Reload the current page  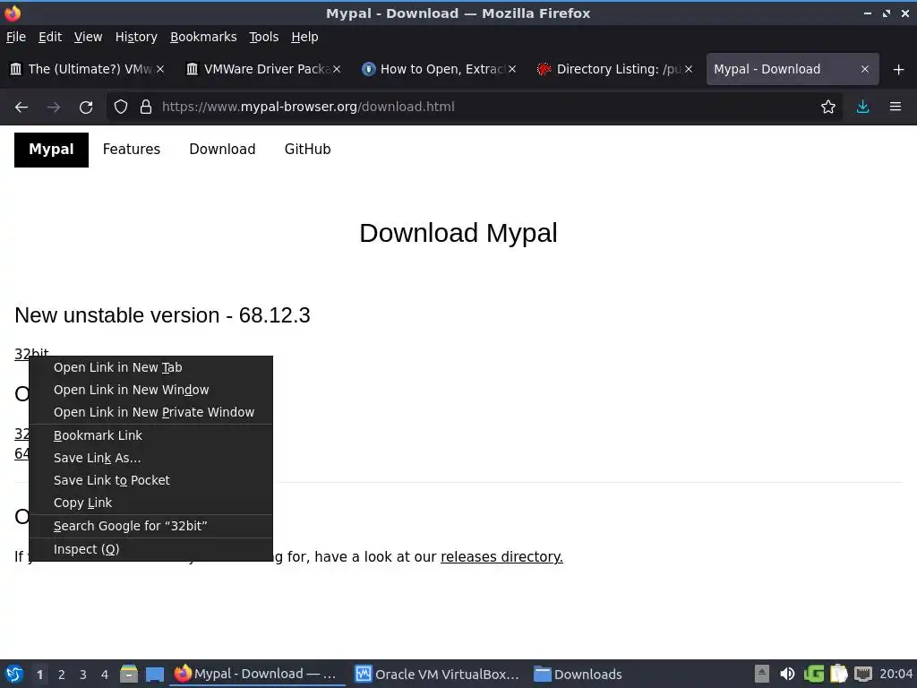click(x=86, y=107)
